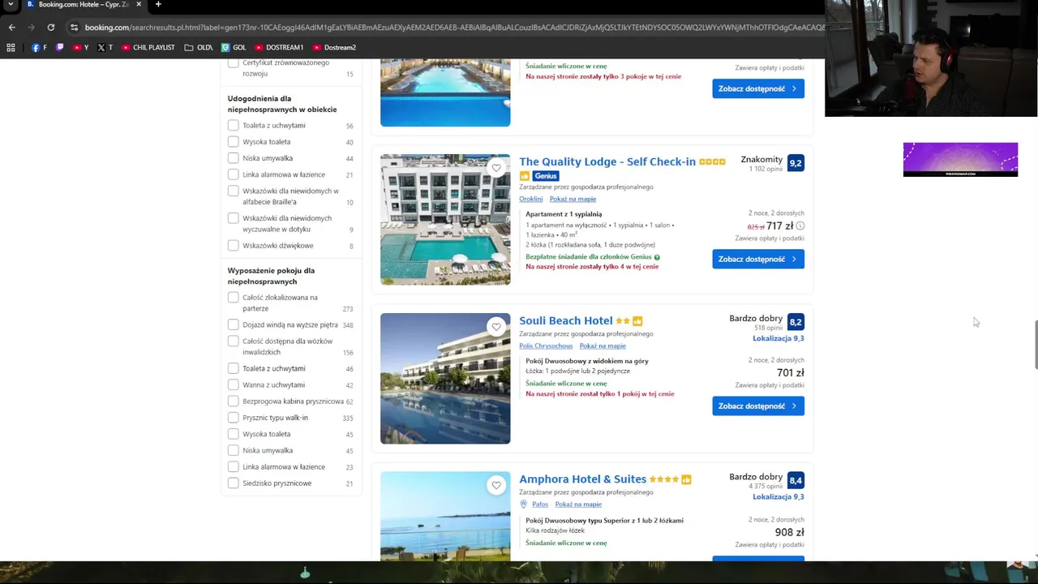Check 'Wysoka toaleta' 40 filter
Viewport: 1038px width, 584px height.
pyautogui.click(x=234, y=142)
